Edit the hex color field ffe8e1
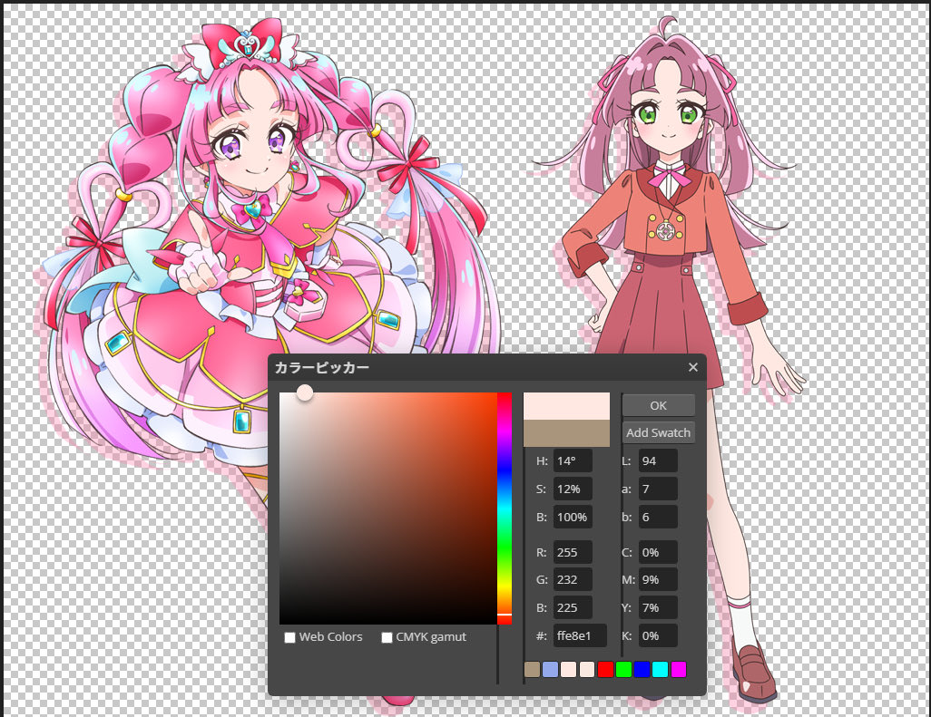This screenshot has height=717, width=931. (580, 635)
